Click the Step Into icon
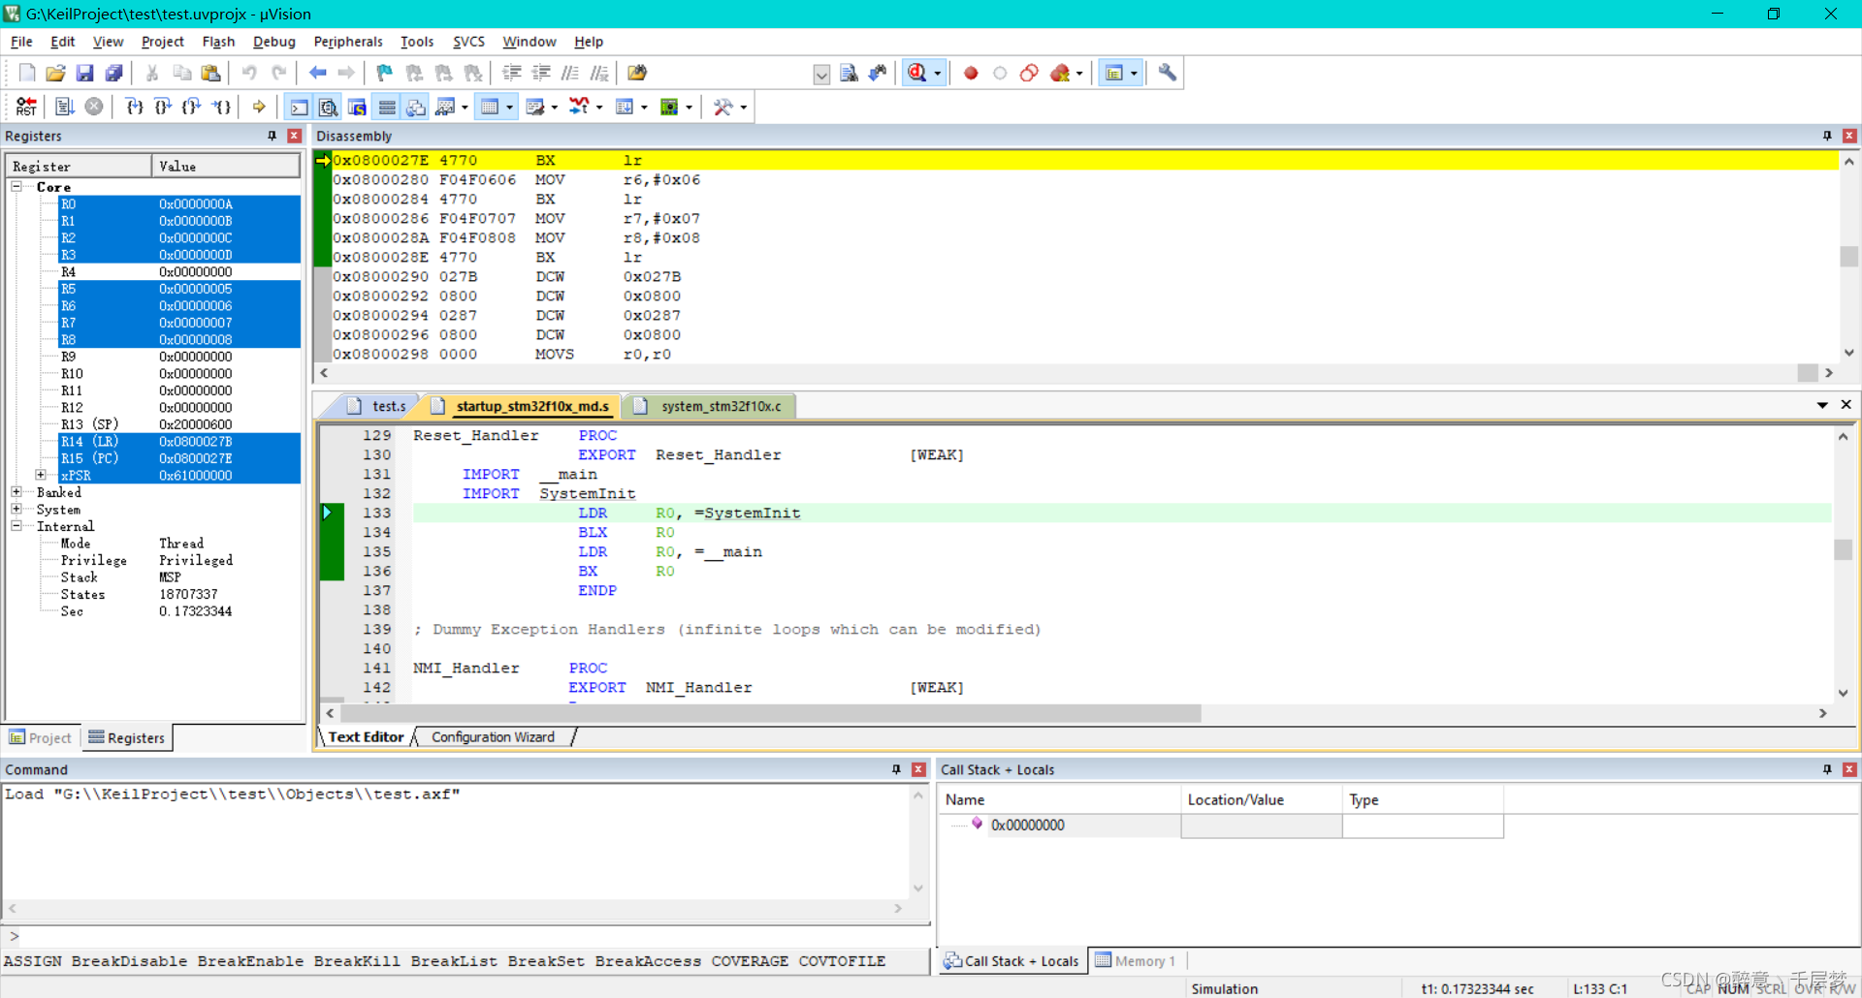 [134, 107]
